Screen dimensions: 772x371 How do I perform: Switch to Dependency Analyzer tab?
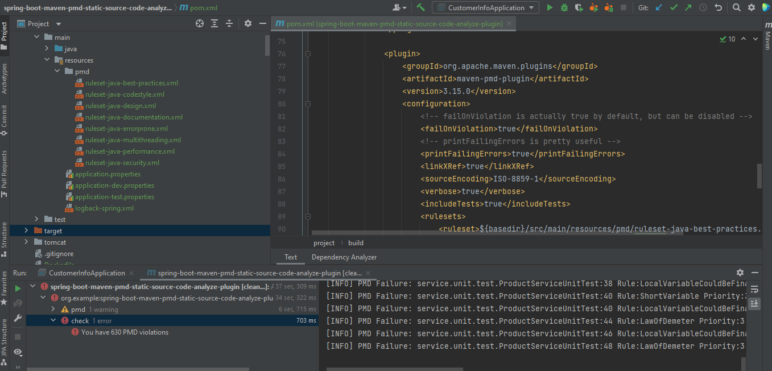(344, 257)
